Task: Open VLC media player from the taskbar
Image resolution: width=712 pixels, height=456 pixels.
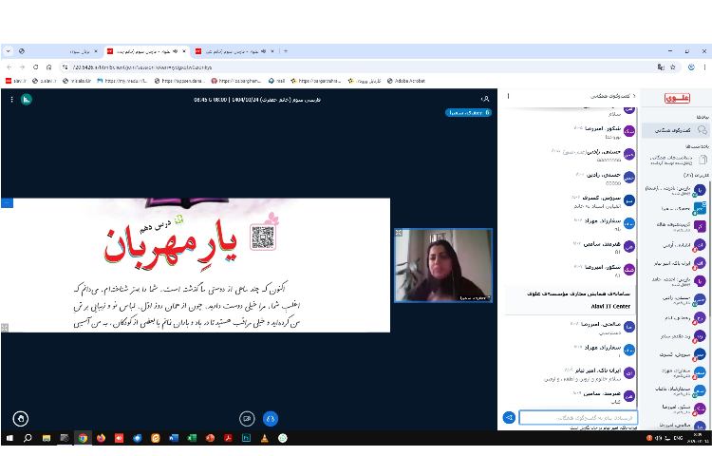Action: click(264, 438)
